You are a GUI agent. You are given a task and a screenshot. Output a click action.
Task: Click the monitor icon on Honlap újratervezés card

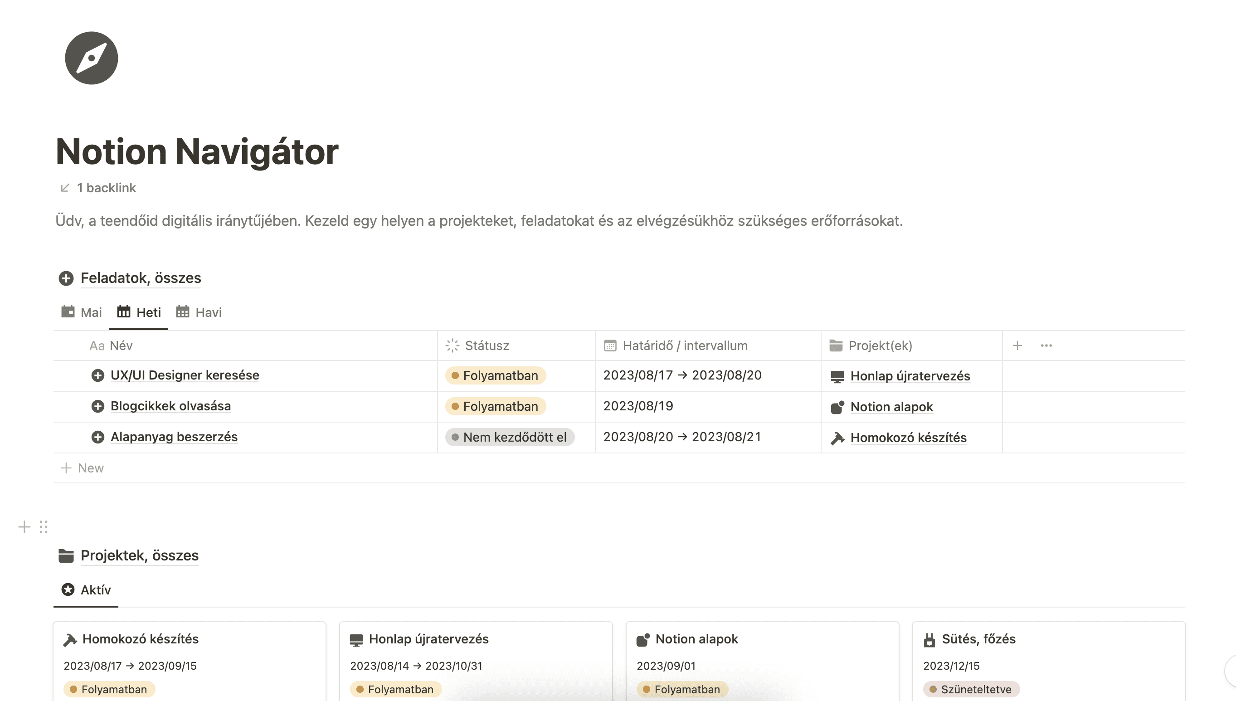(356, 640)
